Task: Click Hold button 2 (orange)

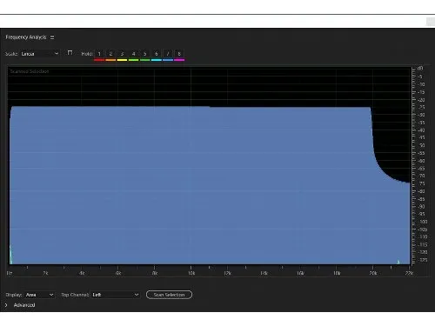Action: [x=110, y=54]
